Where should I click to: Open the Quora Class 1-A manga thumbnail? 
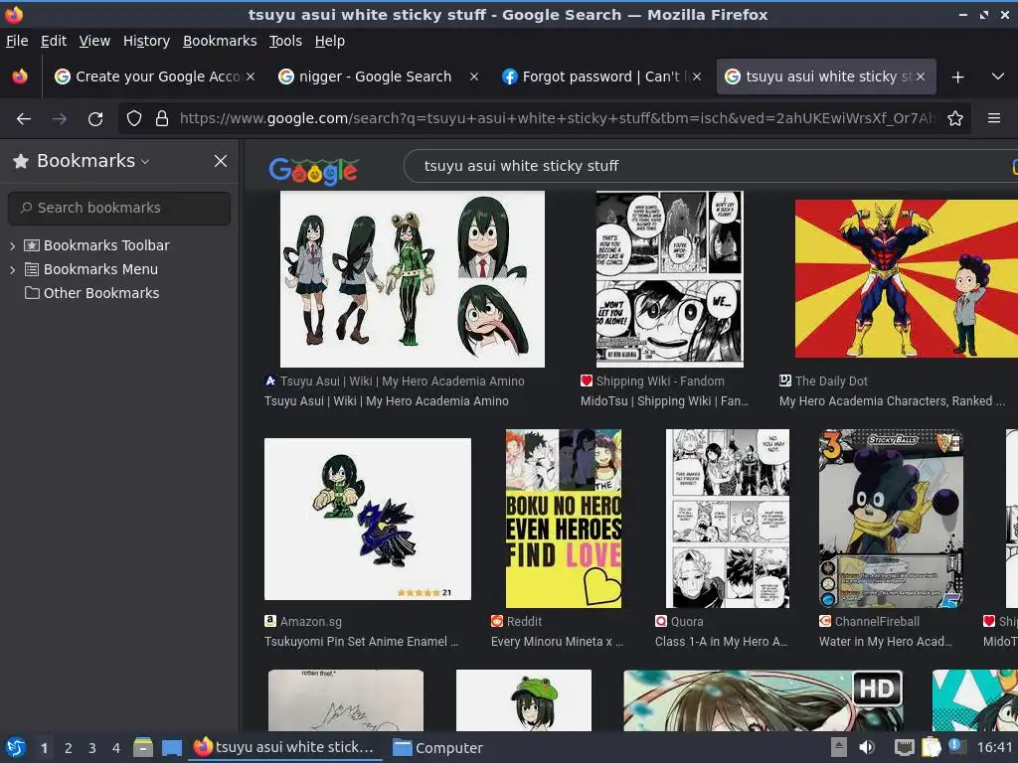click(728, 519)
